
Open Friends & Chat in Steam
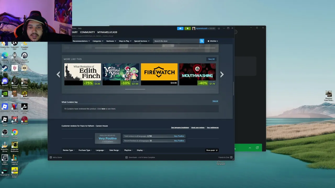point(225,157)
